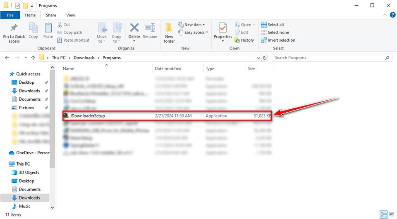
Task: Click Select none
Action: (275, 32)
